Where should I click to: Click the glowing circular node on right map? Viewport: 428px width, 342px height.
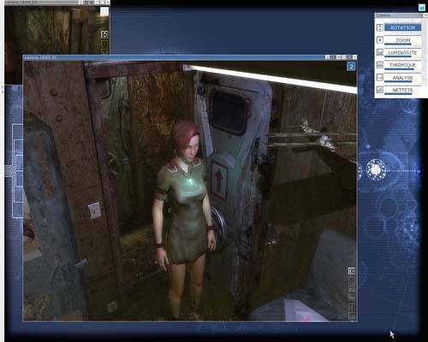click(376, 170)
